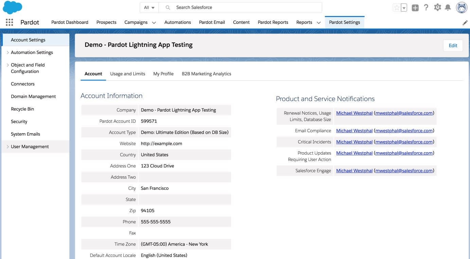Image resolution: width=470 pixels, height=259 pixels.
Task: Click email link in Product Updates row
Action: pos(404,153)
